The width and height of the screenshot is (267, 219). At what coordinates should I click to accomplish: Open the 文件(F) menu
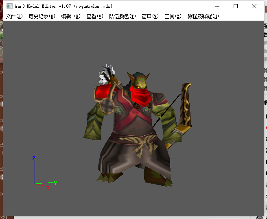[14, 16]
